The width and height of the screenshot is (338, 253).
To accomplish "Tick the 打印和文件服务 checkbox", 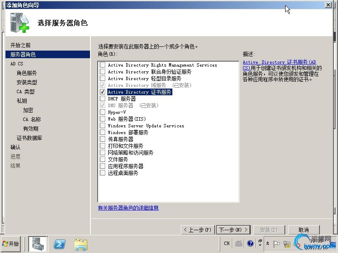I will click(103, 145).
